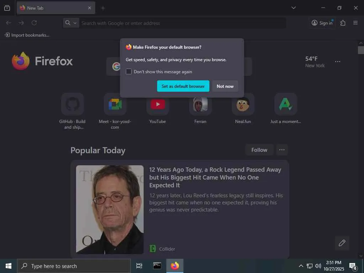The width and height of the screenshot is (364, 273).
Task: Open the volume speaker tray icon
Action: pos(318,266)
